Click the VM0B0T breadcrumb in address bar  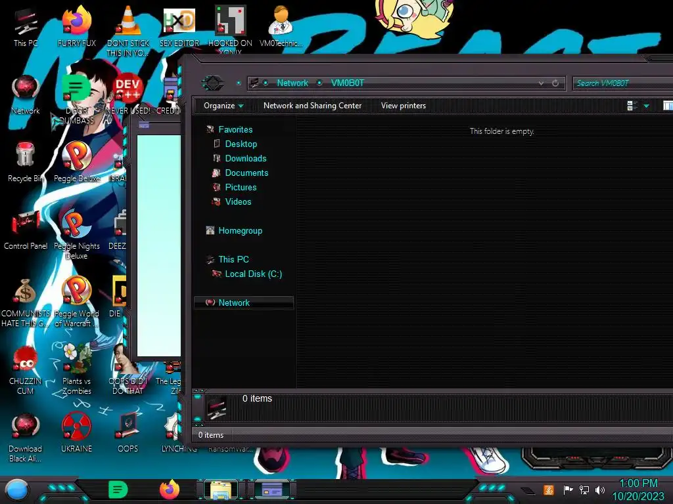(347, 83)
